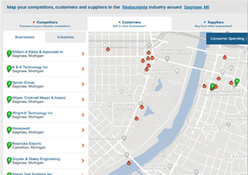Viewport: 248px width, 175px height.
Task: Expand William A Kibbe & Associate row arrow
Action: (83, 54)
